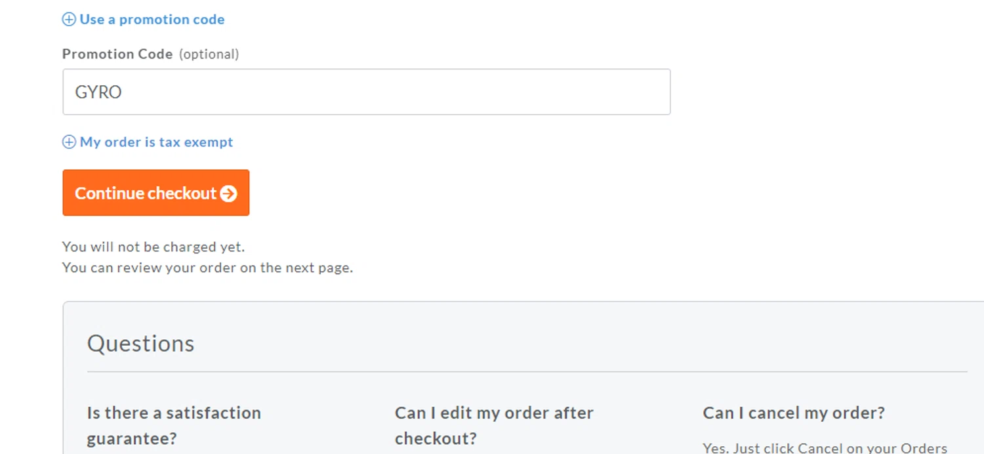Click the plus icon beside Use a promotion code
The height and width of the screenshot is (454, 984).
point(69,20)
